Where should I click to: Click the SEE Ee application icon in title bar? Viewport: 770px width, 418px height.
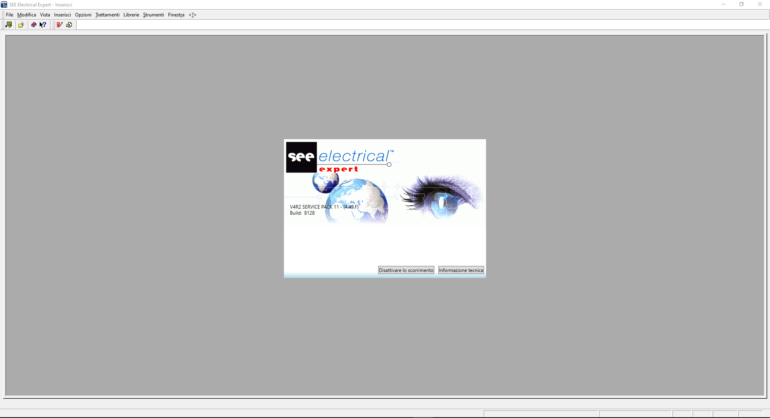4,4
